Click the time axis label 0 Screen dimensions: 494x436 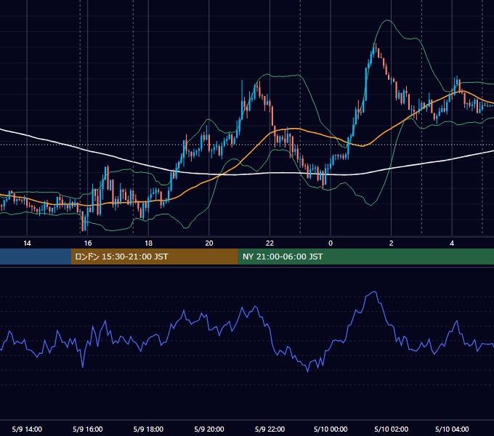pyautogui.click(x=331, y=243)
